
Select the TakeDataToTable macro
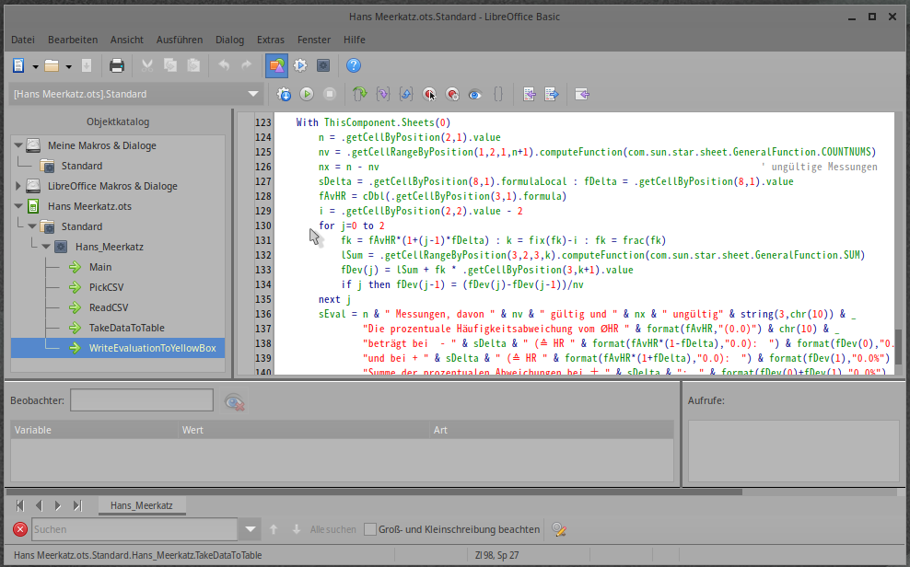pos(126,328)
